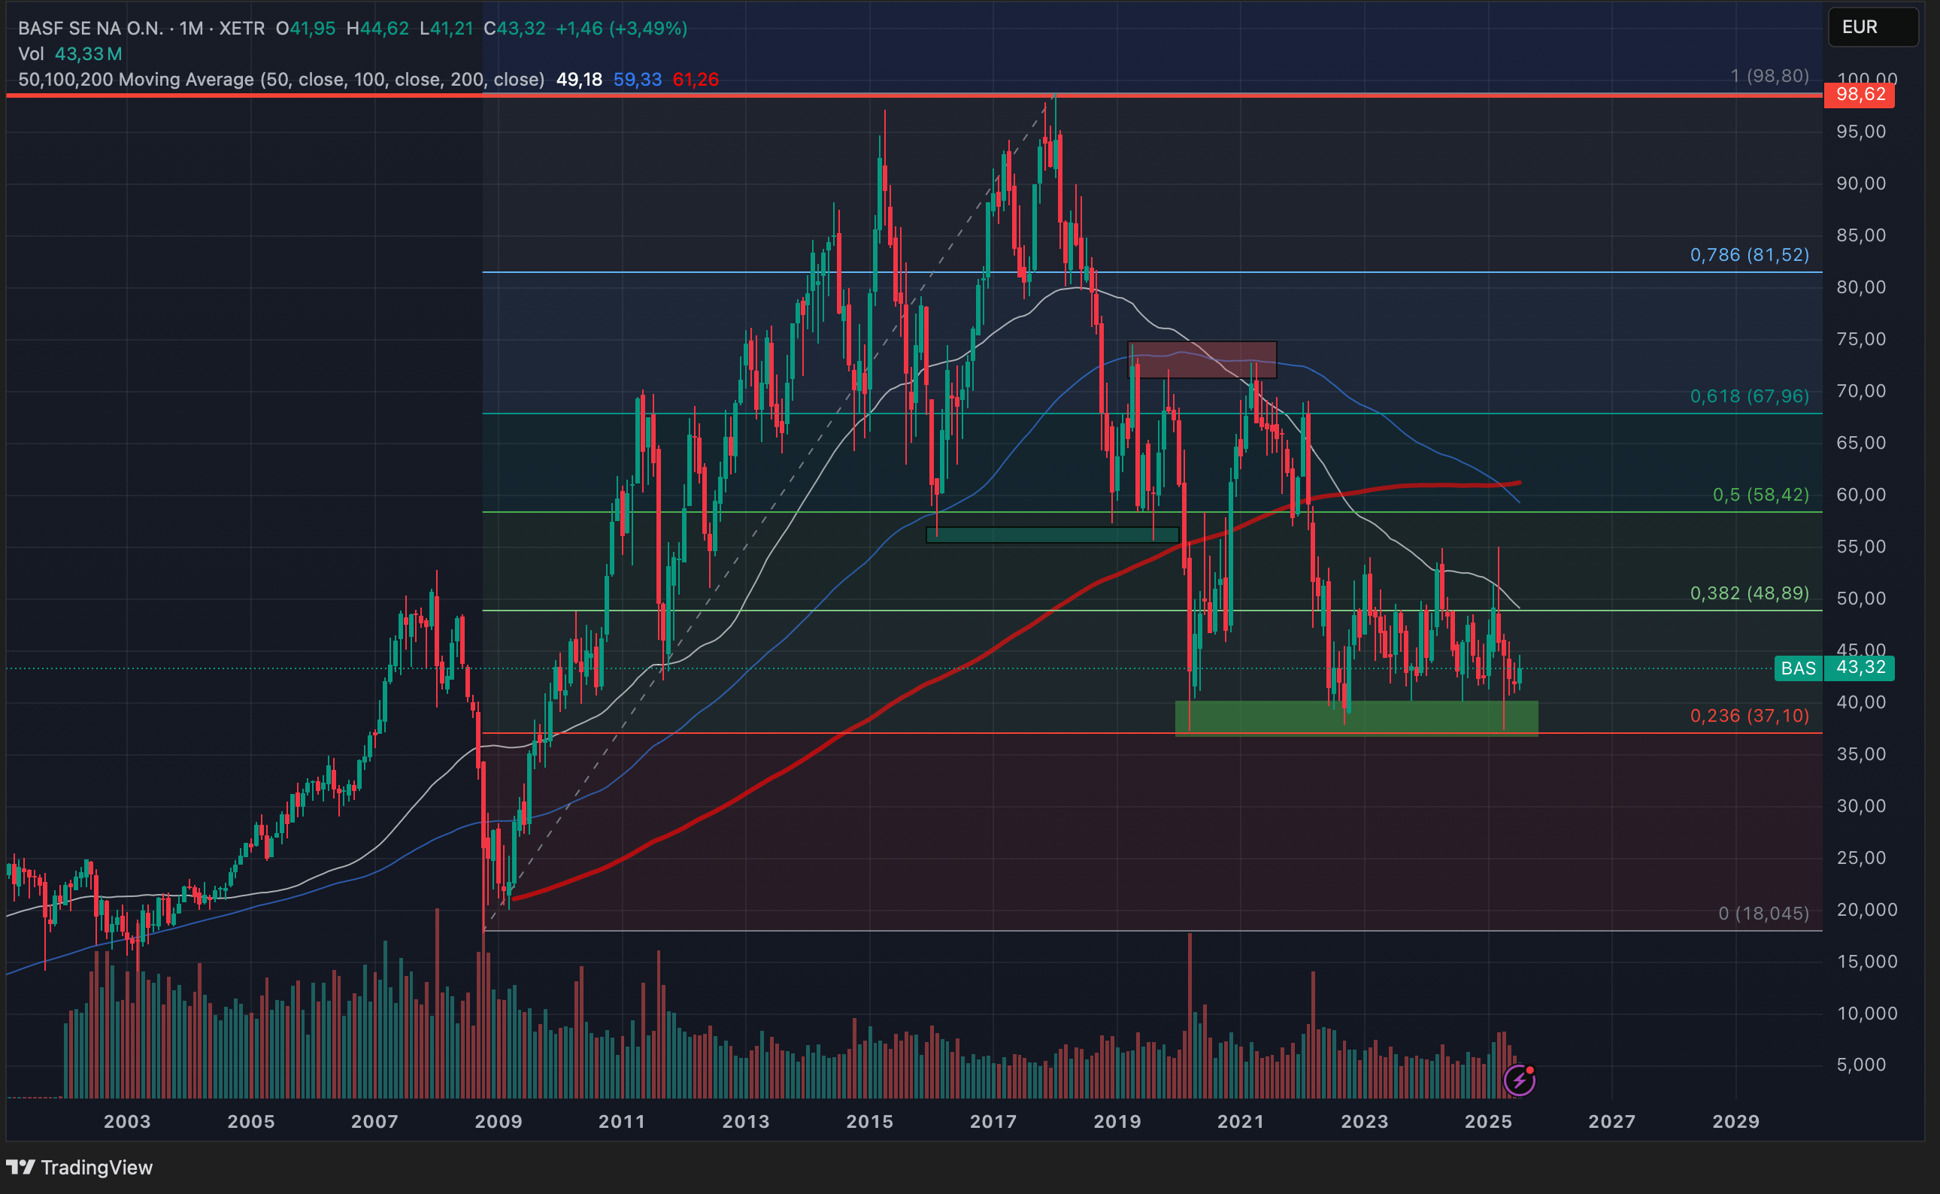
Task: Click the 80,00 price axis label
Action: pyautogui.click(x=1860, y=287)
